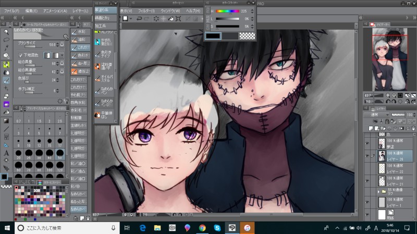This screenshot has width=417, height=234.
Task: Adjust brush size value stepper
Action: tap(57, 44)
